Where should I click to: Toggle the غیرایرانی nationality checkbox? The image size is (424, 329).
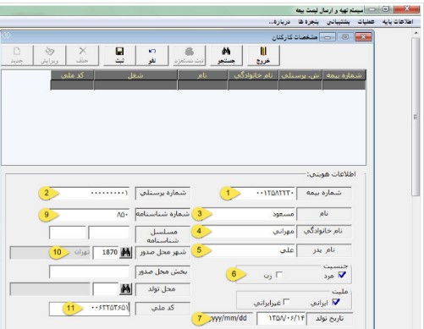coord(286,302)
